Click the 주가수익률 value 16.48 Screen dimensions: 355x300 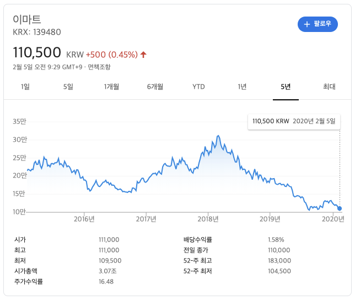106,282
